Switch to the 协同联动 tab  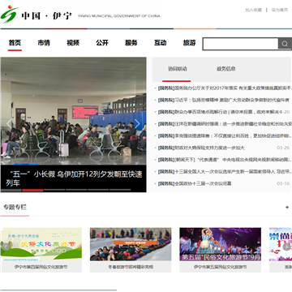(x=178, y=69)
